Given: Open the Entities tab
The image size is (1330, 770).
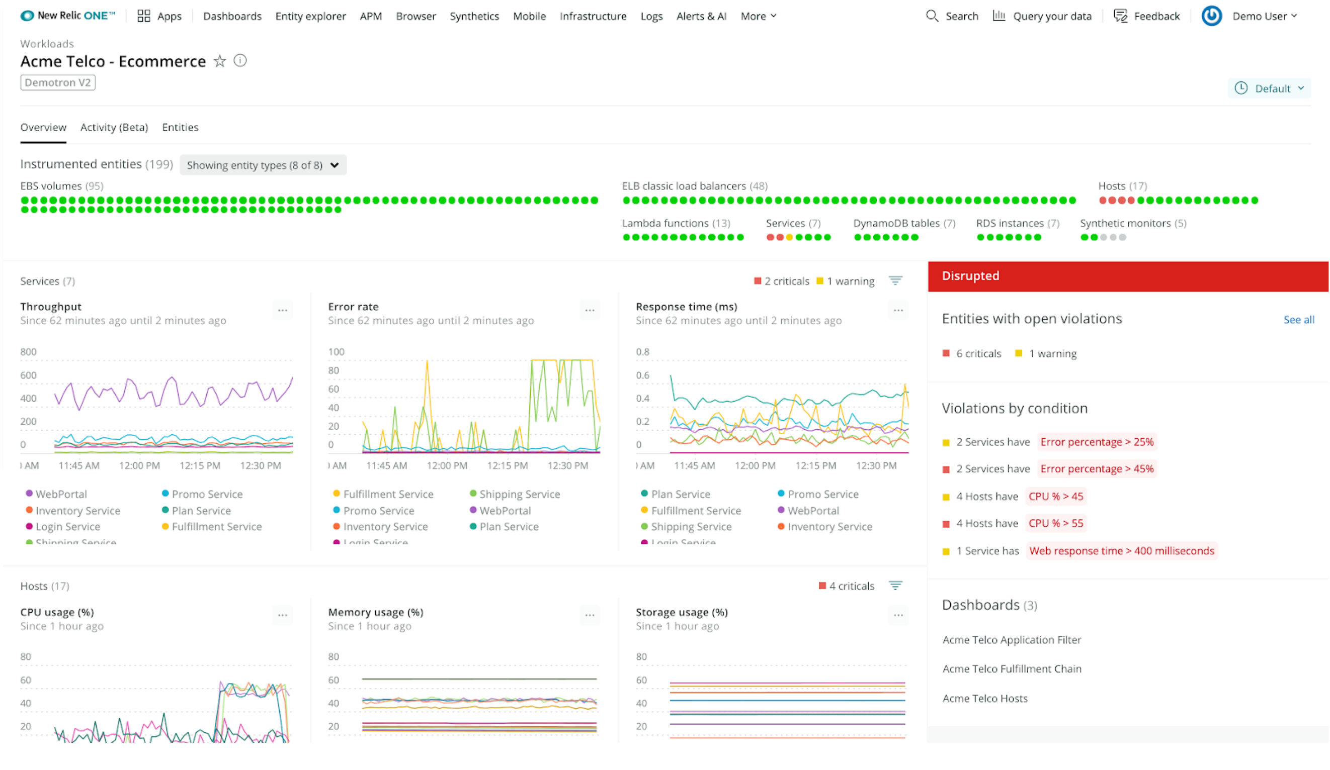Looking at the screenshot, I should [180, 127].
